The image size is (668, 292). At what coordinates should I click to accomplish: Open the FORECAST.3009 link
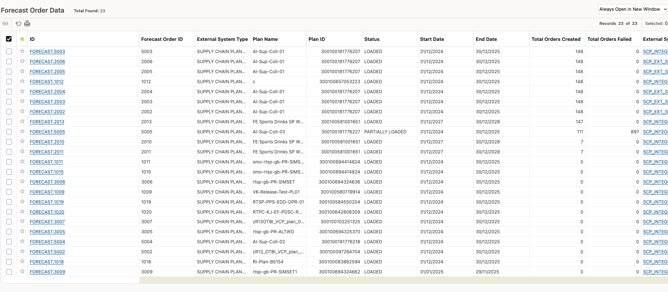pyautogui.click(x=47, y=272)
